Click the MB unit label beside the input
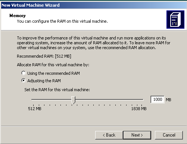Image resolution: width=187 pixels, height=144 pixels. tap(168, 100)
